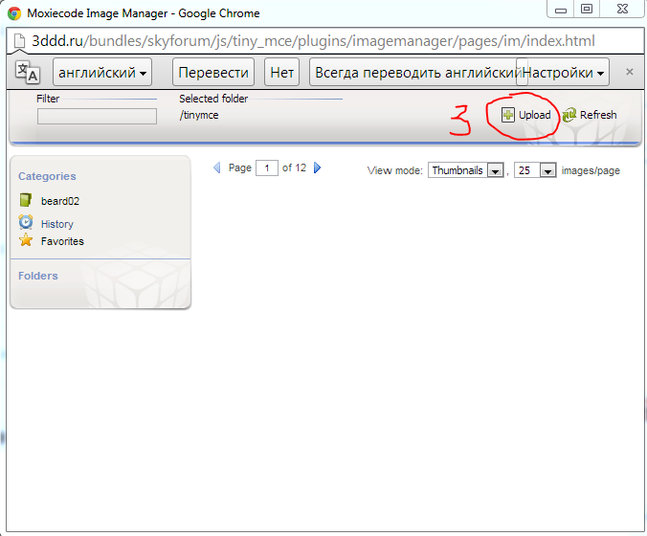Click the 'of 12' page count text
Viewport: 647px width, 536px height.
pyautogui.click(x=294, y=167)
